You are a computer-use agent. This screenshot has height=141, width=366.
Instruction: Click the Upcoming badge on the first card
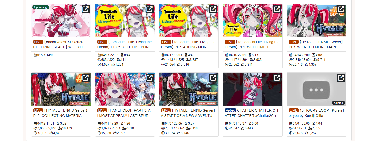click(41, 7)
